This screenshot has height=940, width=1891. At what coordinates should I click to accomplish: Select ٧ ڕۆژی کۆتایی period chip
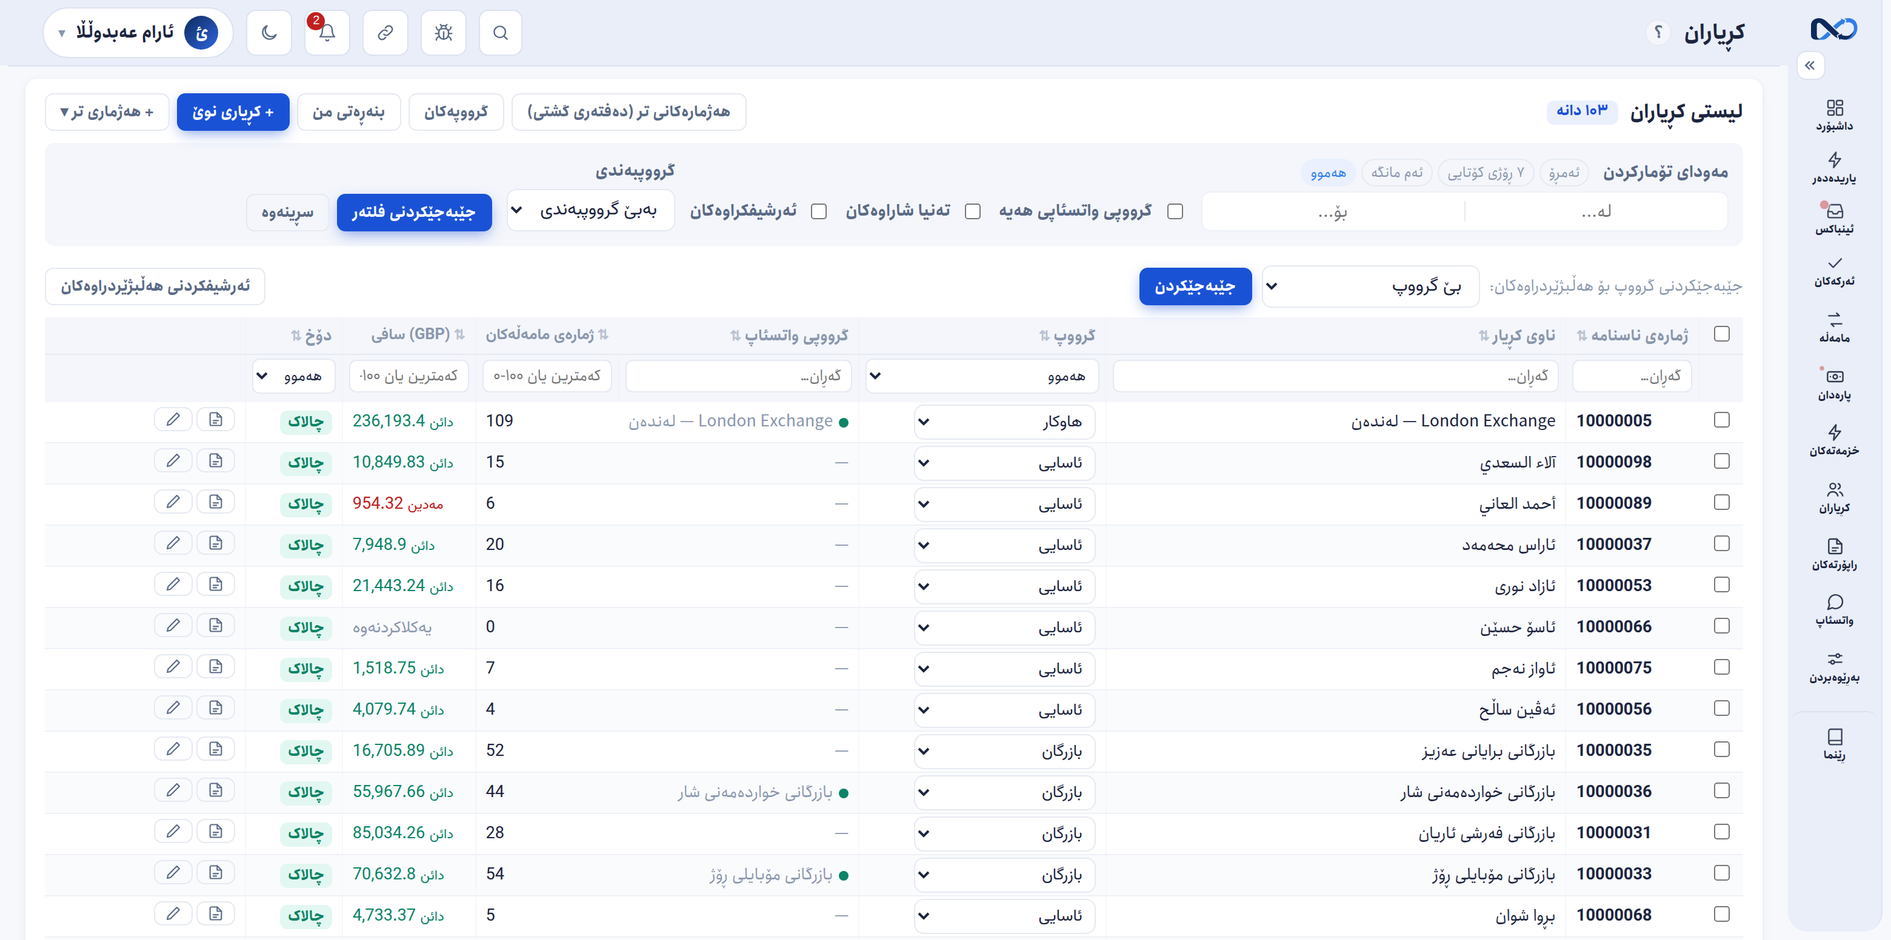click(x=1485, y=173)
